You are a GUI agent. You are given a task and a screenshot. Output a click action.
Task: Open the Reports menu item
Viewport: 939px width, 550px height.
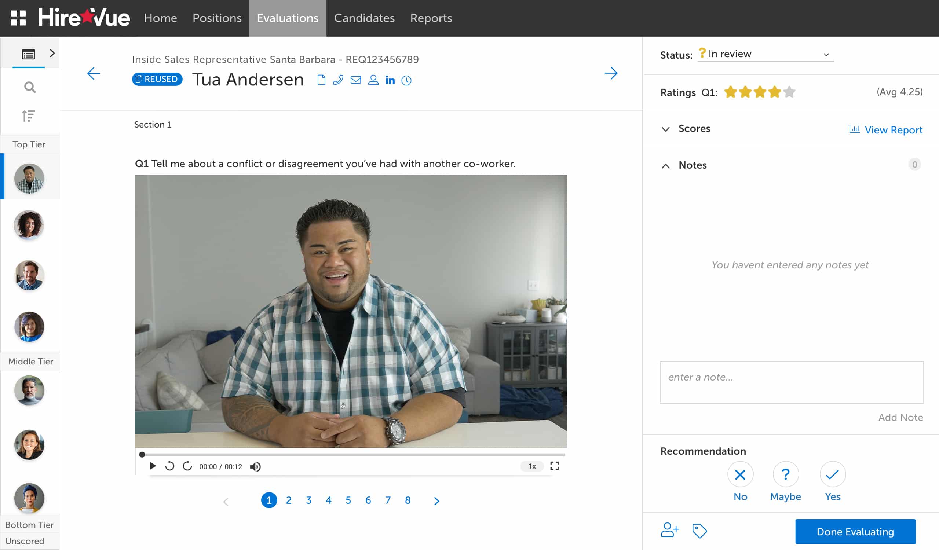pyautogui.click(x=431, y=18)
